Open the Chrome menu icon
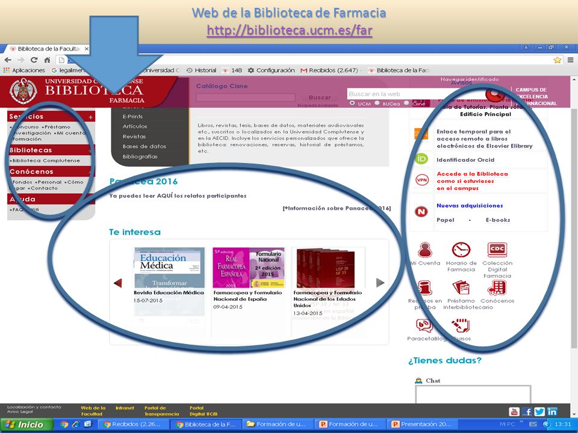578x433 pixels. tap(570, 60)
